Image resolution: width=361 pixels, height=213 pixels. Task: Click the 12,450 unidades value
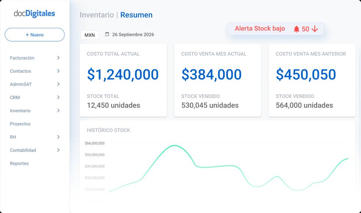[x=113, y=105]
